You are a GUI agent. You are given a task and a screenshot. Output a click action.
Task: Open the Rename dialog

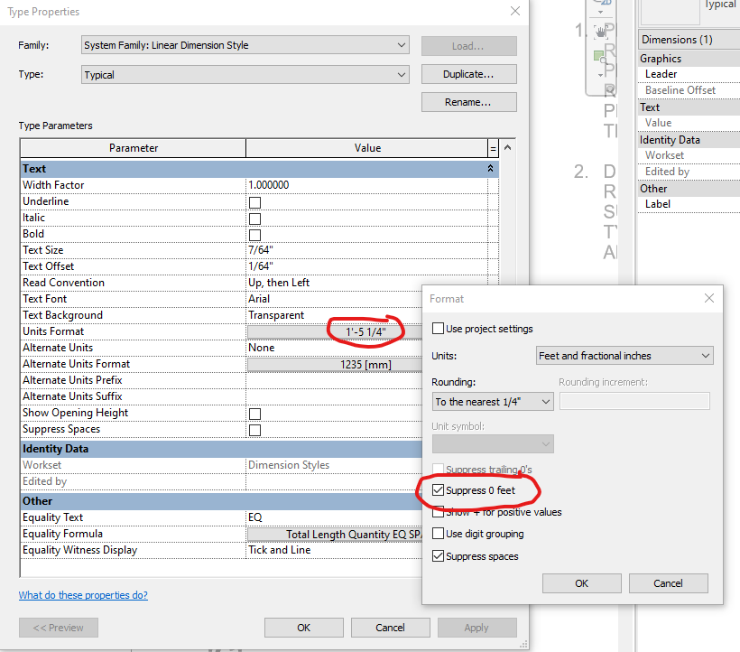click(468, 102)
